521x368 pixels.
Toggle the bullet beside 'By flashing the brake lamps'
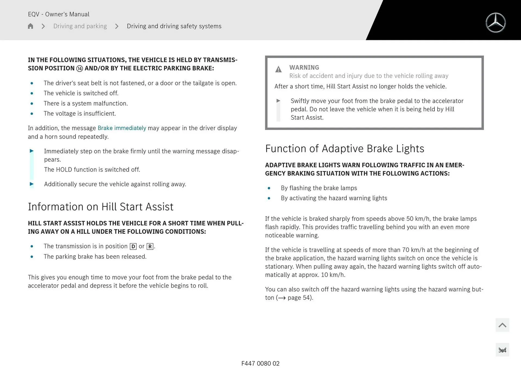coord(269,188)
